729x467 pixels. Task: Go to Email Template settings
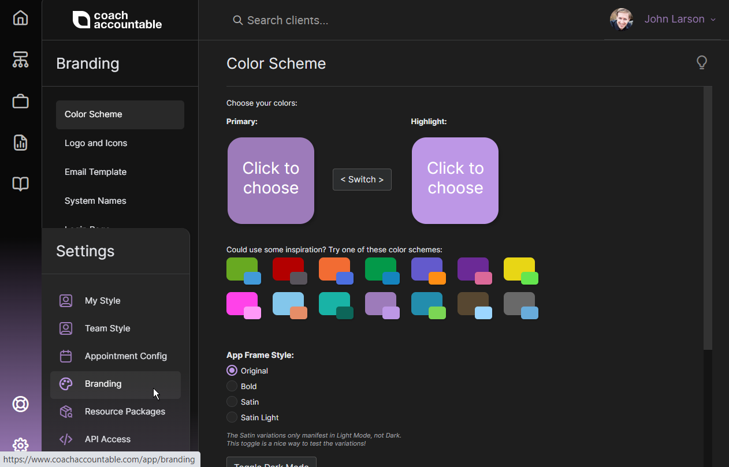(x=95, y=172)
